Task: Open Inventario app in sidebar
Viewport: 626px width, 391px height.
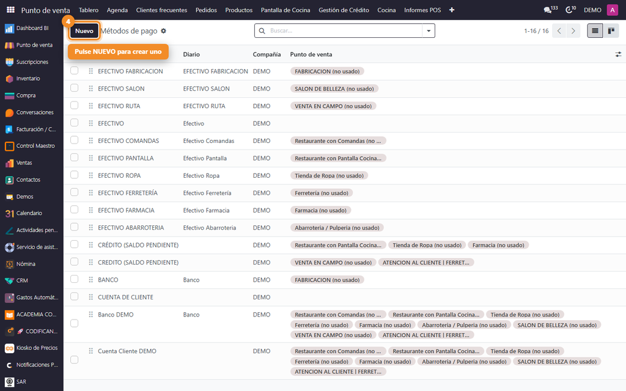Action: click(x=32, y=79)
